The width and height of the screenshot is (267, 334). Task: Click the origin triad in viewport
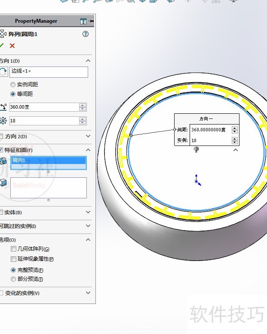(x=197, y=180)
